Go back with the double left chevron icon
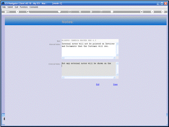Viewport: 169px width, 127px height. (x=80, y=12)
